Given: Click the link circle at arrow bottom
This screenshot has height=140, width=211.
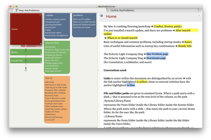Looking at the screenshot, I should point(26,70).
